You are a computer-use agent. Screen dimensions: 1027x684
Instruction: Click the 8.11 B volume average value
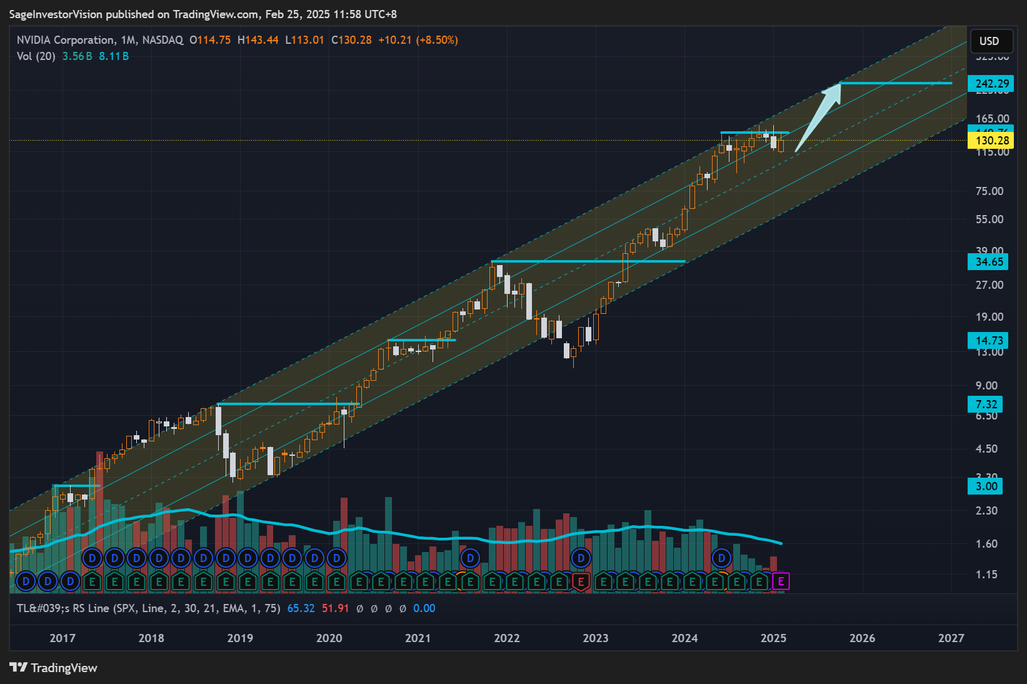point(114,56)
